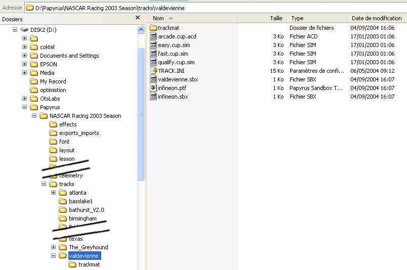The image size is (407, 270).
Task: Collapse the tracks folder node
Action: pos(44,184)
